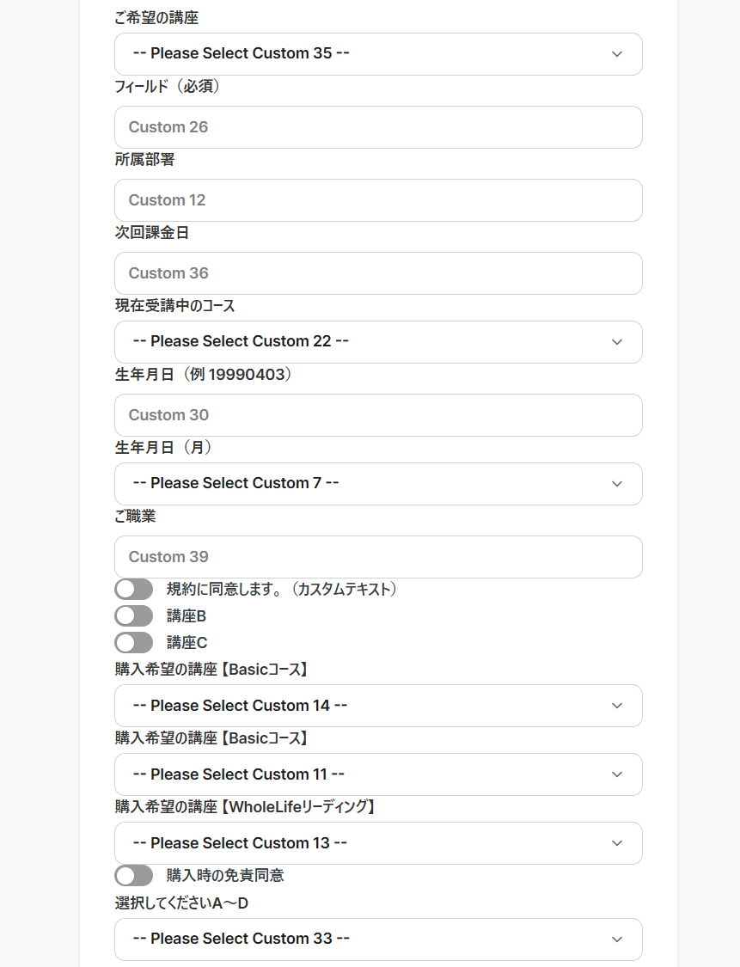This screenshot has height=967, width=740.
Task: Open the Custom 35 course dropdown
Action: (x=378, y=54)
